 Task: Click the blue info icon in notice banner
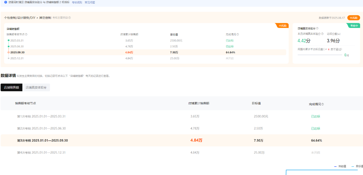pos(5,2)
